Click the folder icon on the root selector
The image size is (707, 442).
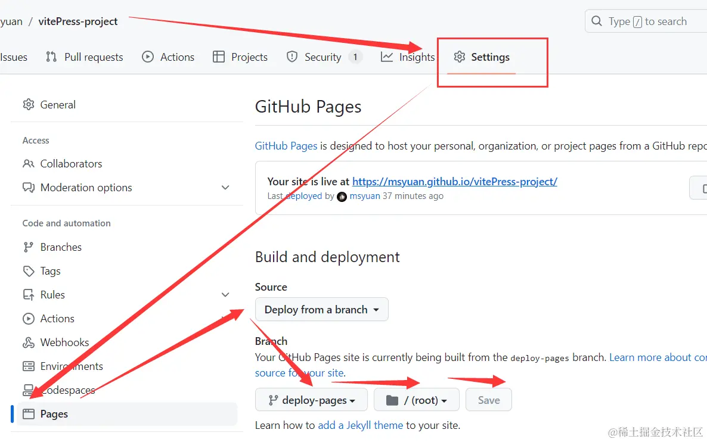392,400
